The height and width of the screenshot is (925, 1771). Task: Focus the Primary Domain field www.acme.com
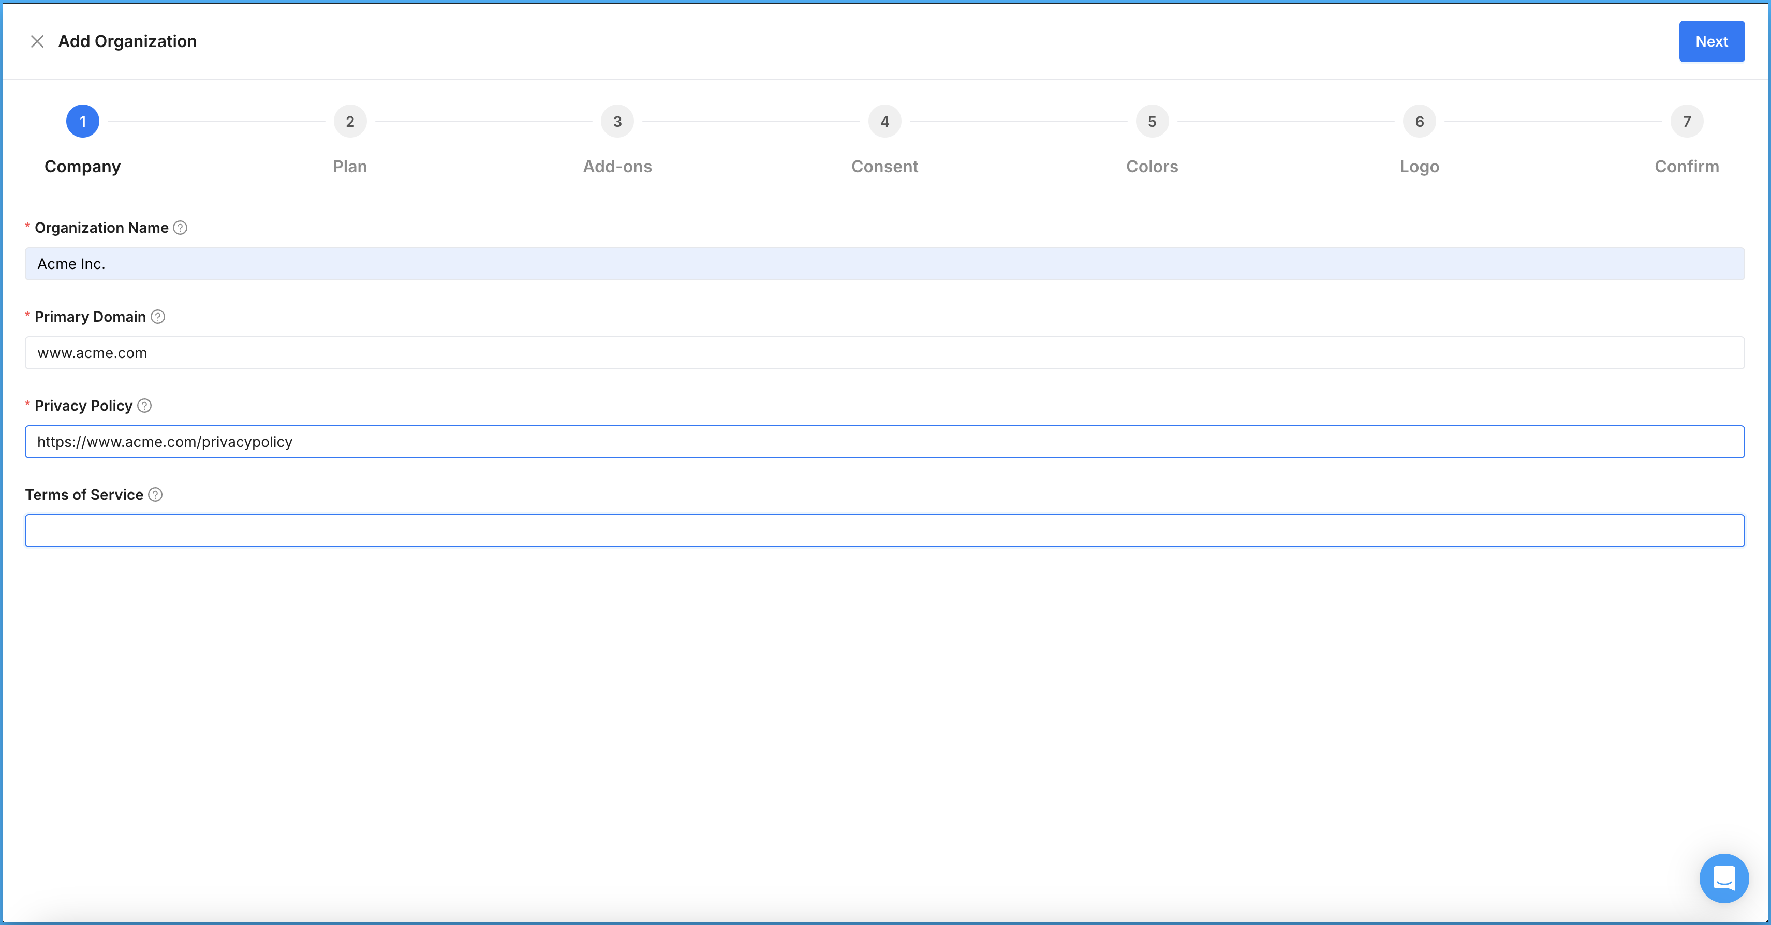pos(885,352)
